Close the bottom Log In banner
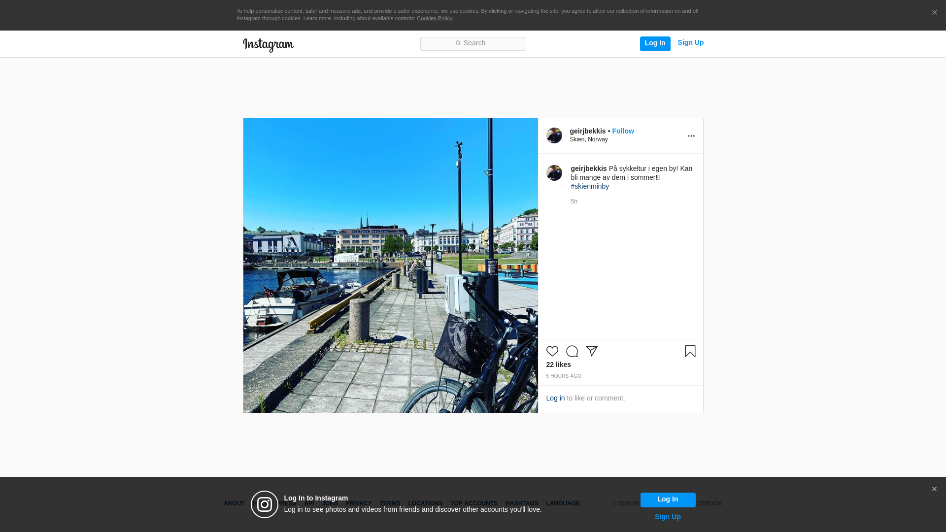 [934, 489]
